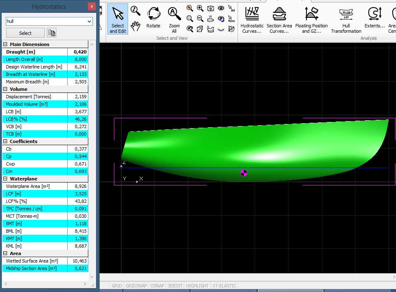Collapse the Coefficients section

pos(5,141)
